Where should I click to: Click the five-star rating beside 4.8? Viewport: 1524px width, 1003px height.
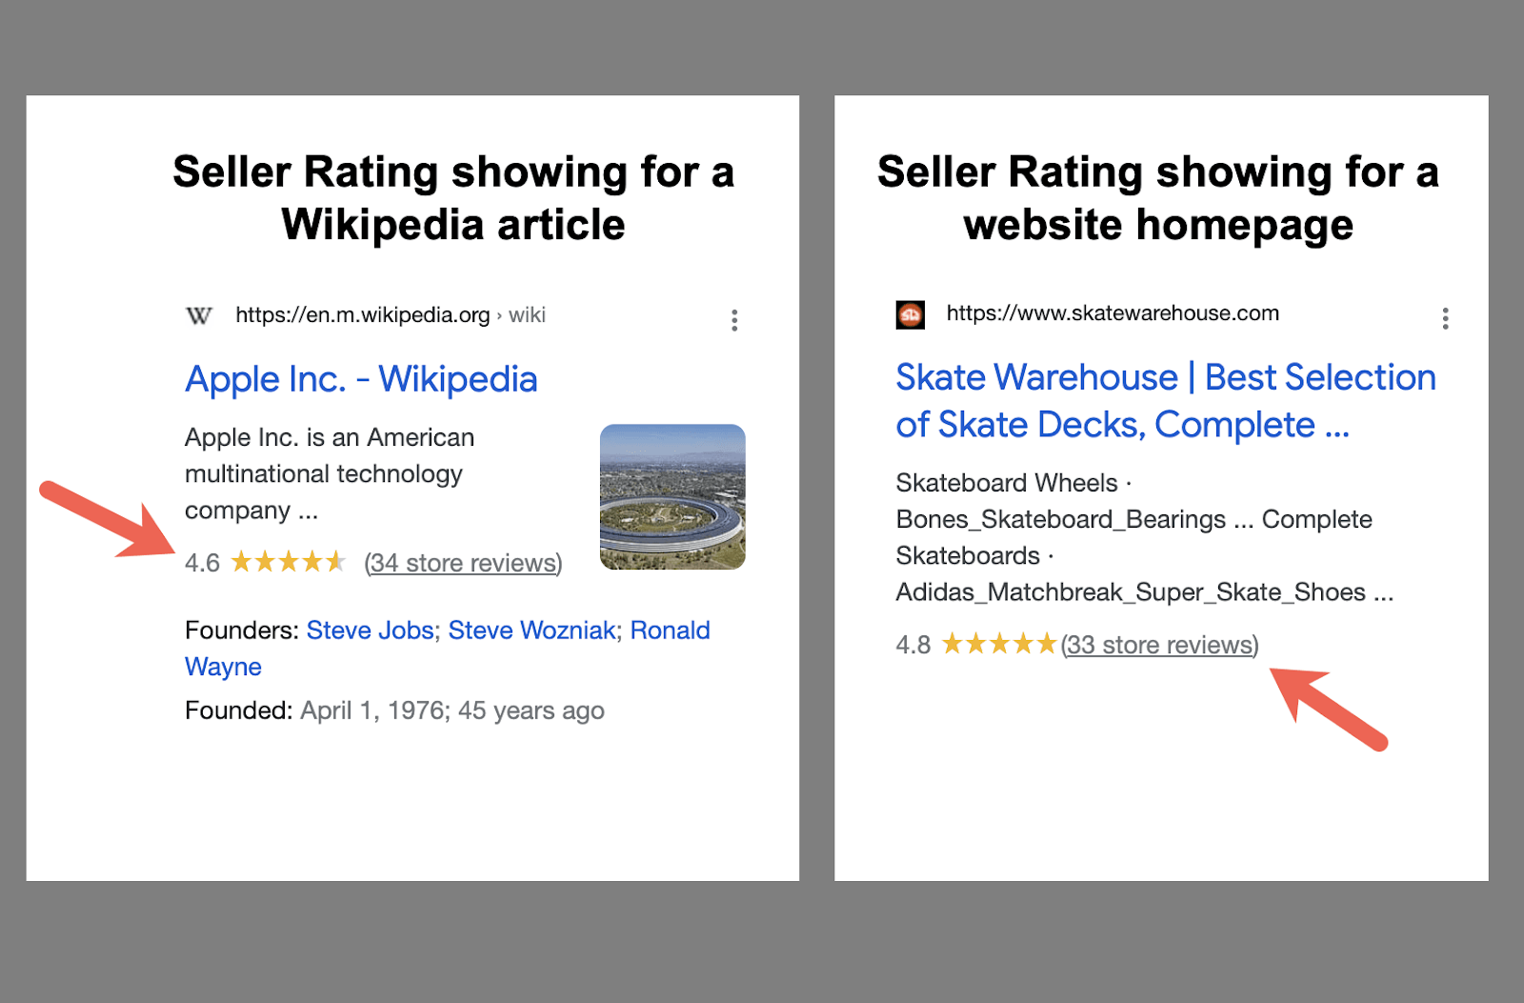[998, 645]
